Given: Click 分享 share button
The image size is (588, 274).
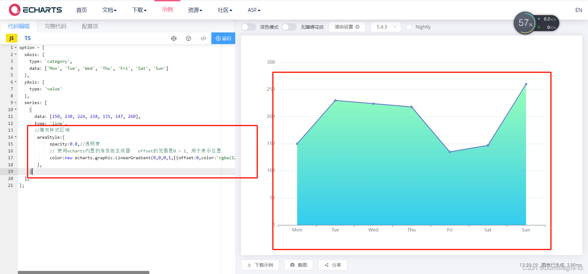Looking at the screenshot, I should (333, 265).
